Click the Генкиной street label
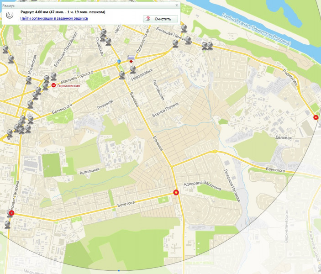 coord(105,104)
